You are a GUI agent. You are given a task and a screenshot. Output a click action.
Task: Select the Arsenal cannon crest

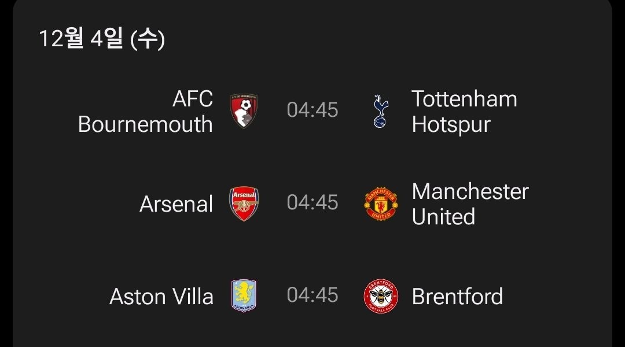click(244, 204)
